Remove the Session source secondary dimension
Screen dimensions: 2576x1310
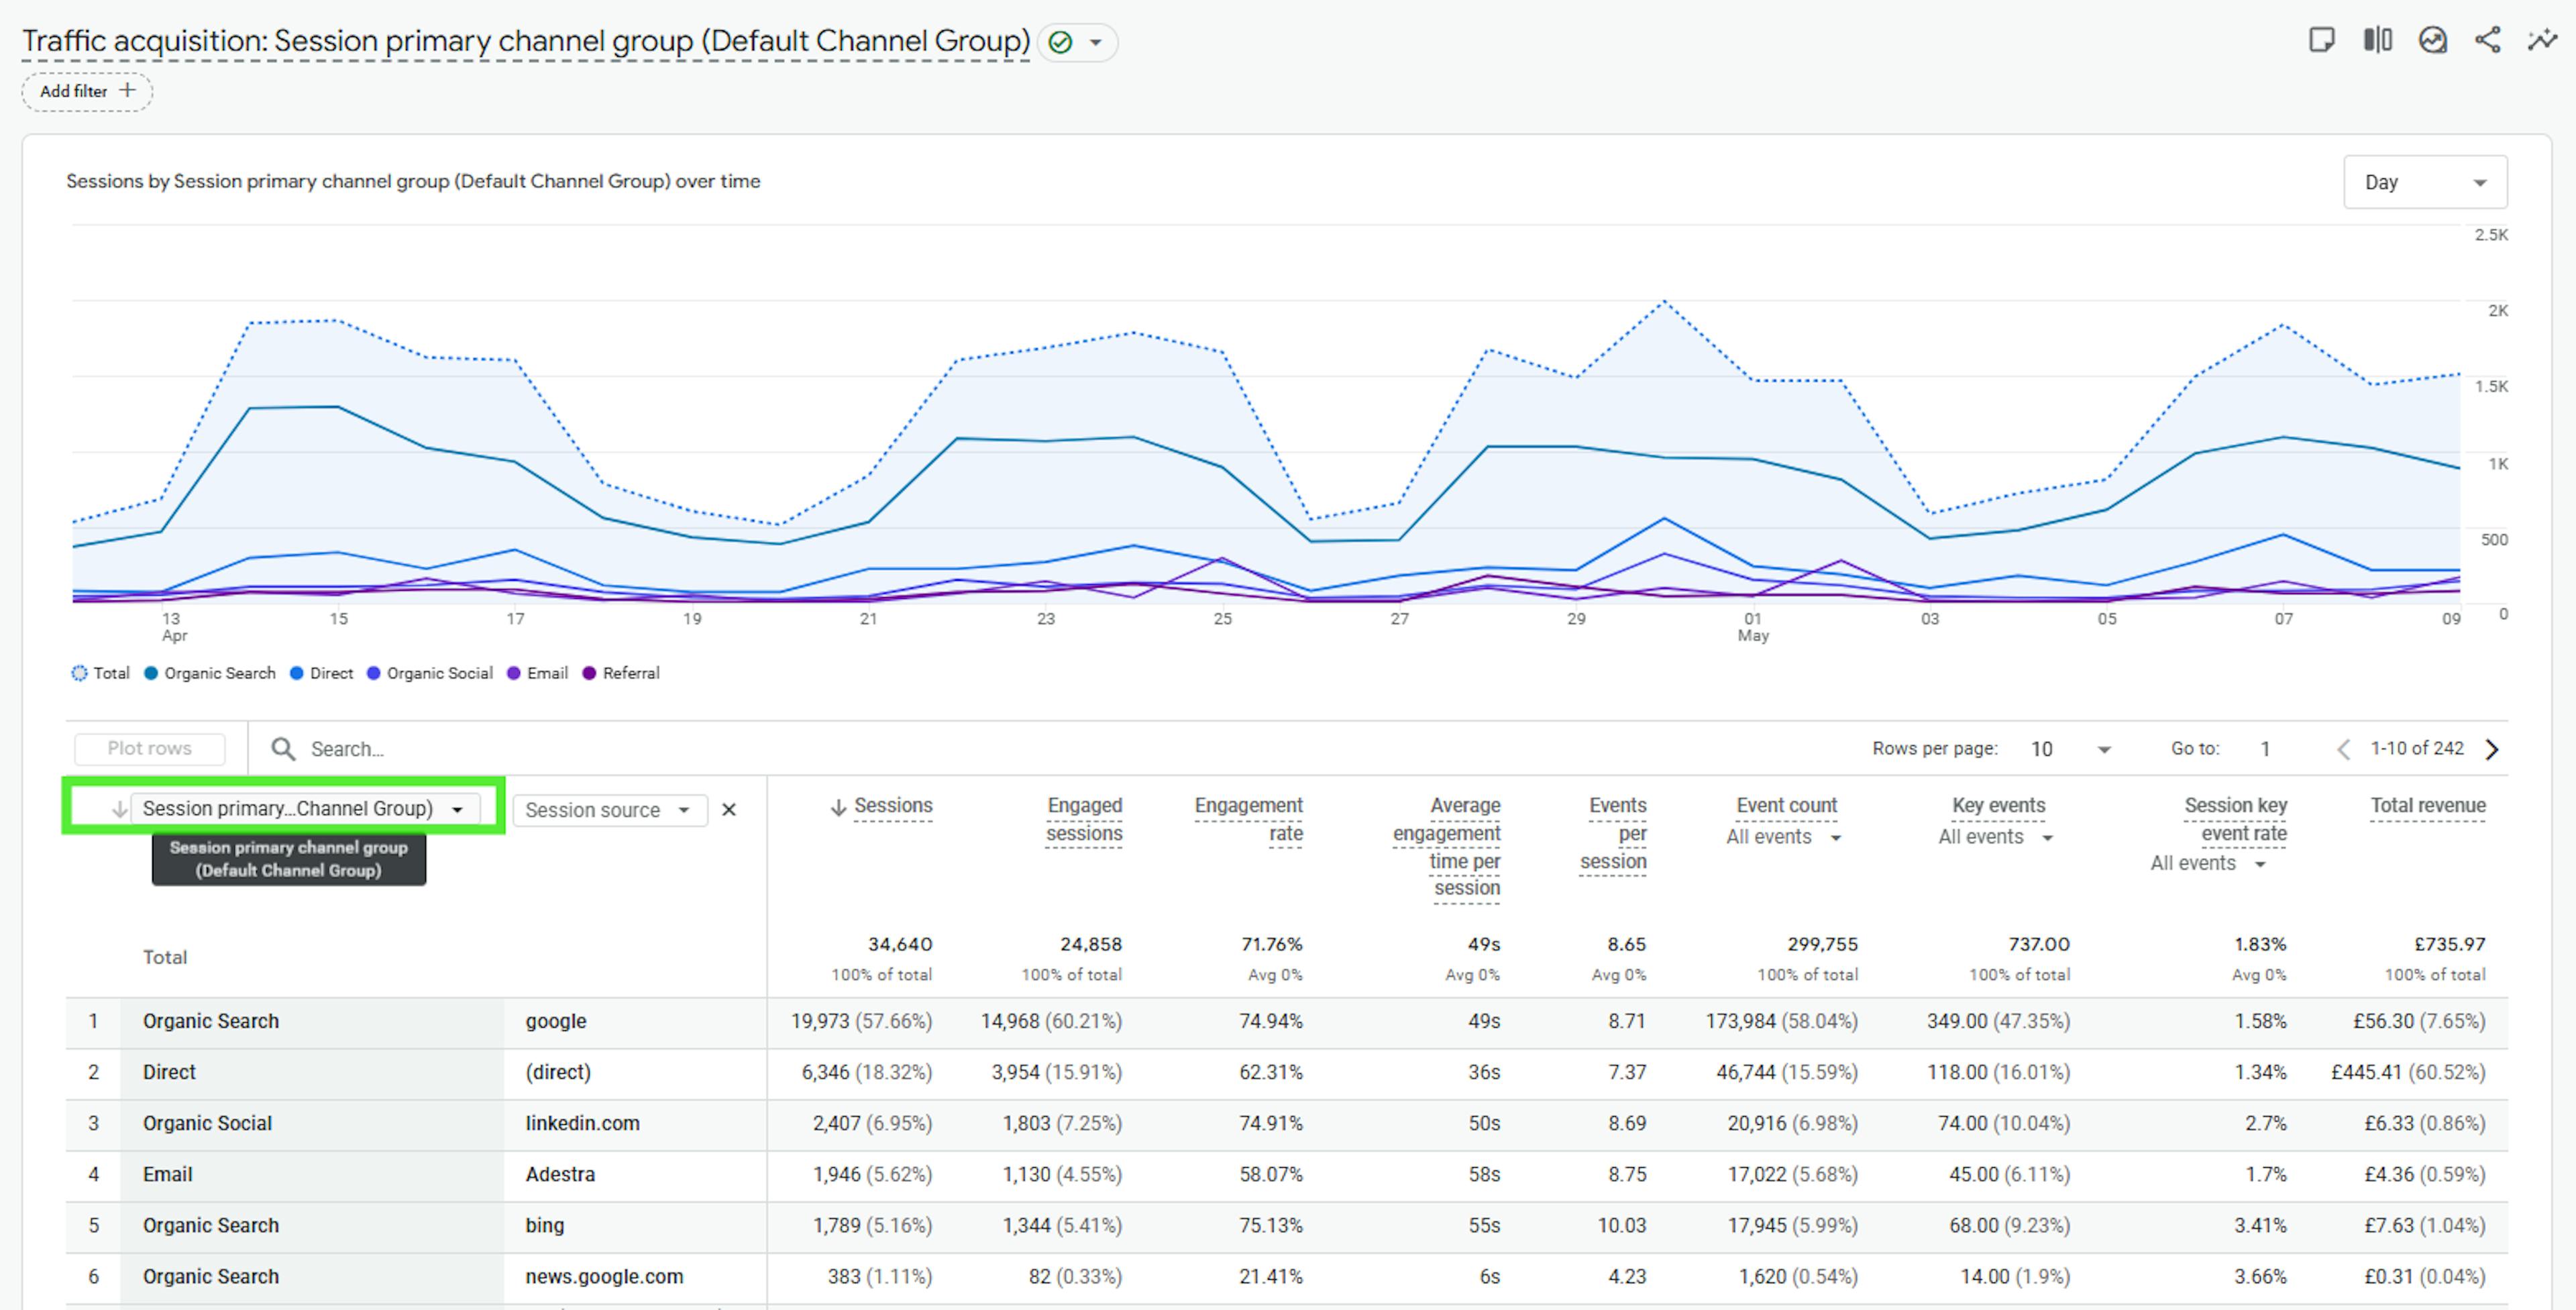[729, 809]
